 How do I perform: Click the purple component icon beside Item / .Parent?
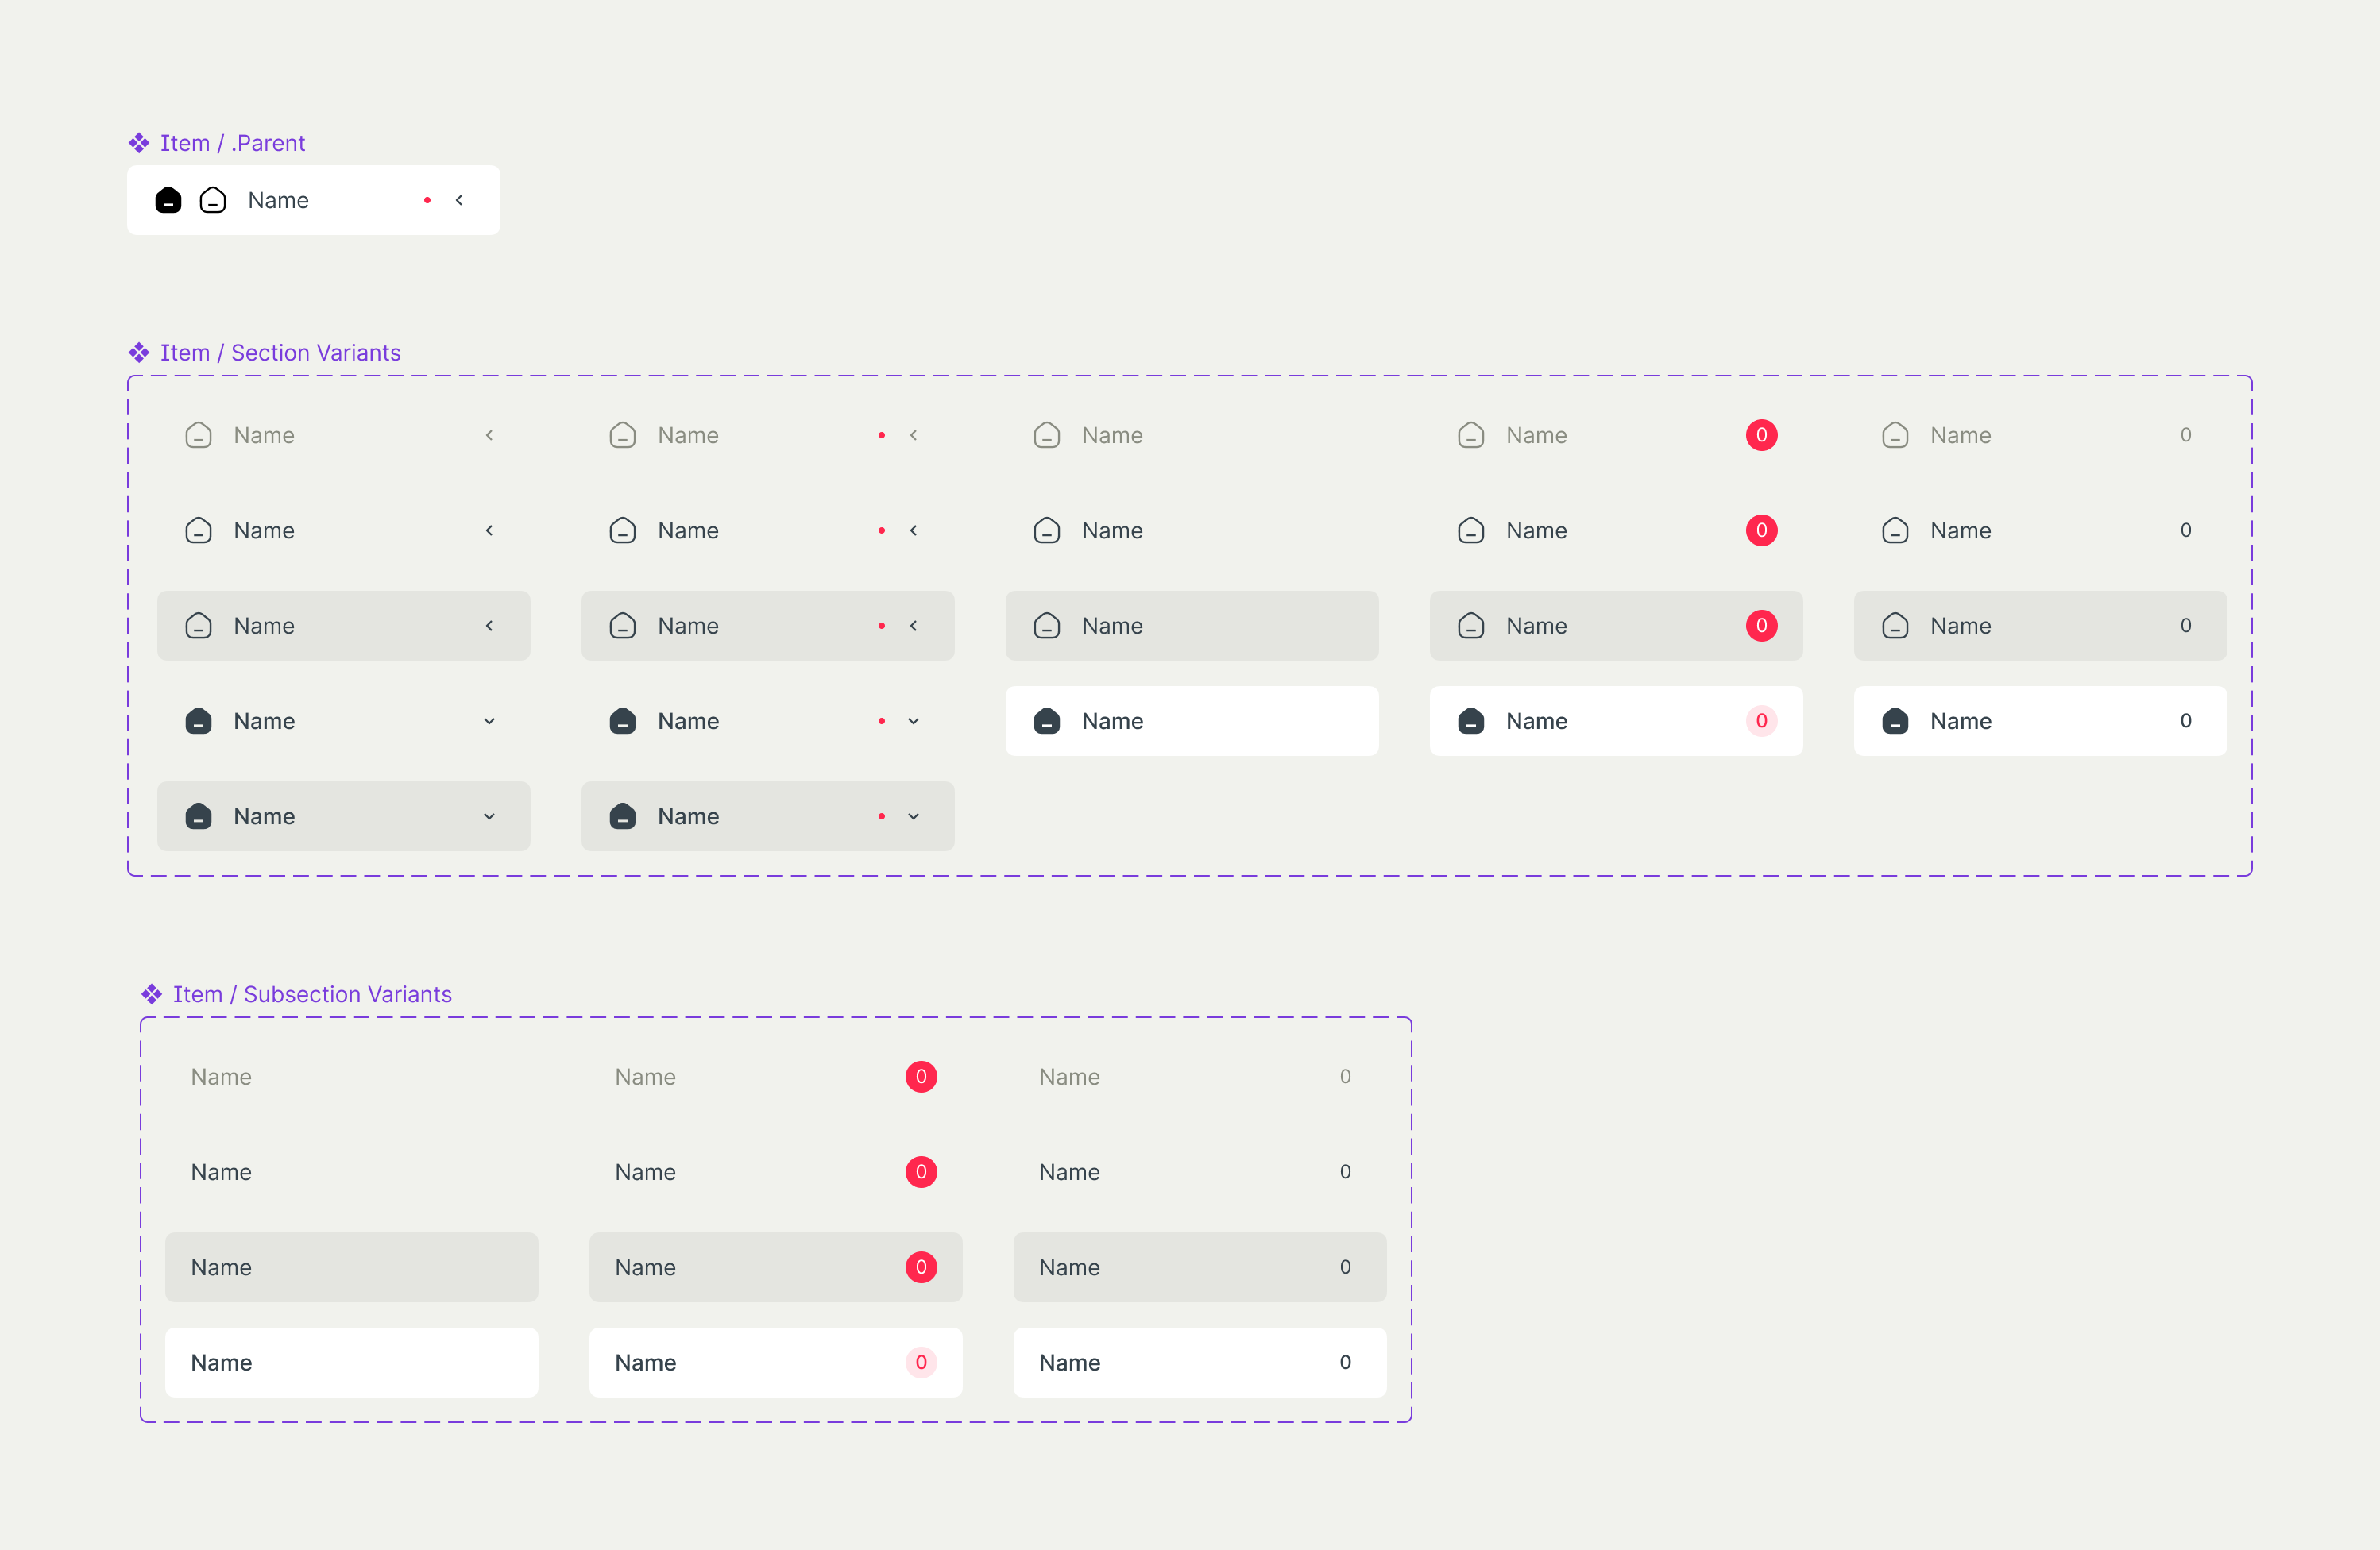point(139,143)
